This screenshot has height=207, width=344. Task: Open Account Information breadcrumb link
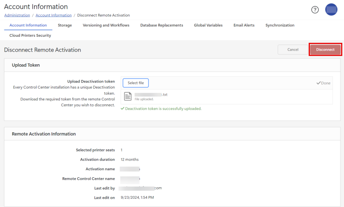point(53,15)
